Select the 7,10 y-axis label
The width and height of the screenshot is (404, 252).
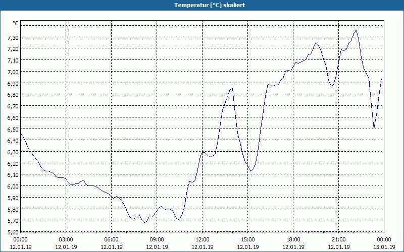[x=13, y=60]
